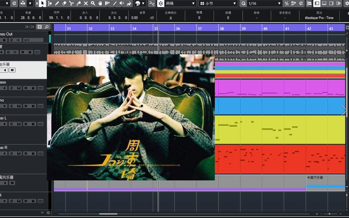Toggle the lanes button on piano track
Screen dimensions: 349x218
click(x=40, y=106)
